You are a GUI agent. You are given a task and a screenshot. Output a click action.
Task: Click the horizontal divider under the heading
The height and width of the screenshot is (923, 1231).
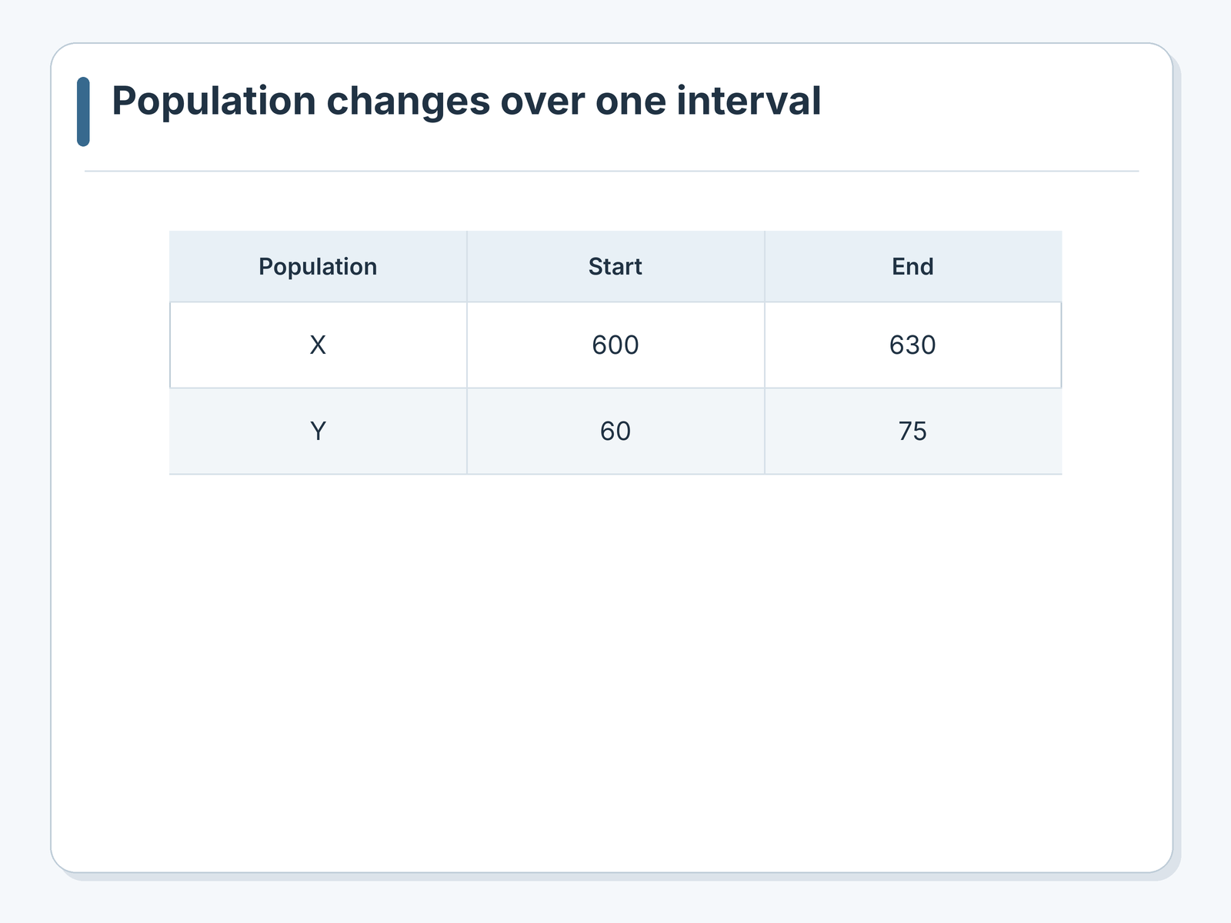[x=612, y=171]
